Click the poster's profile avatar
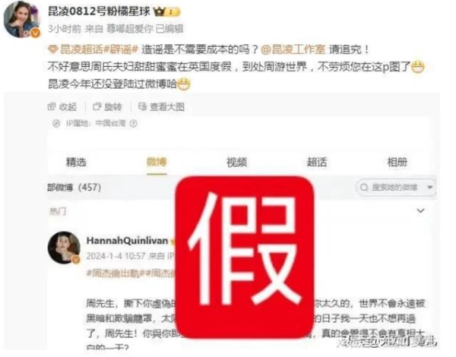Screen dimensions: 456x357 [22, 19]
